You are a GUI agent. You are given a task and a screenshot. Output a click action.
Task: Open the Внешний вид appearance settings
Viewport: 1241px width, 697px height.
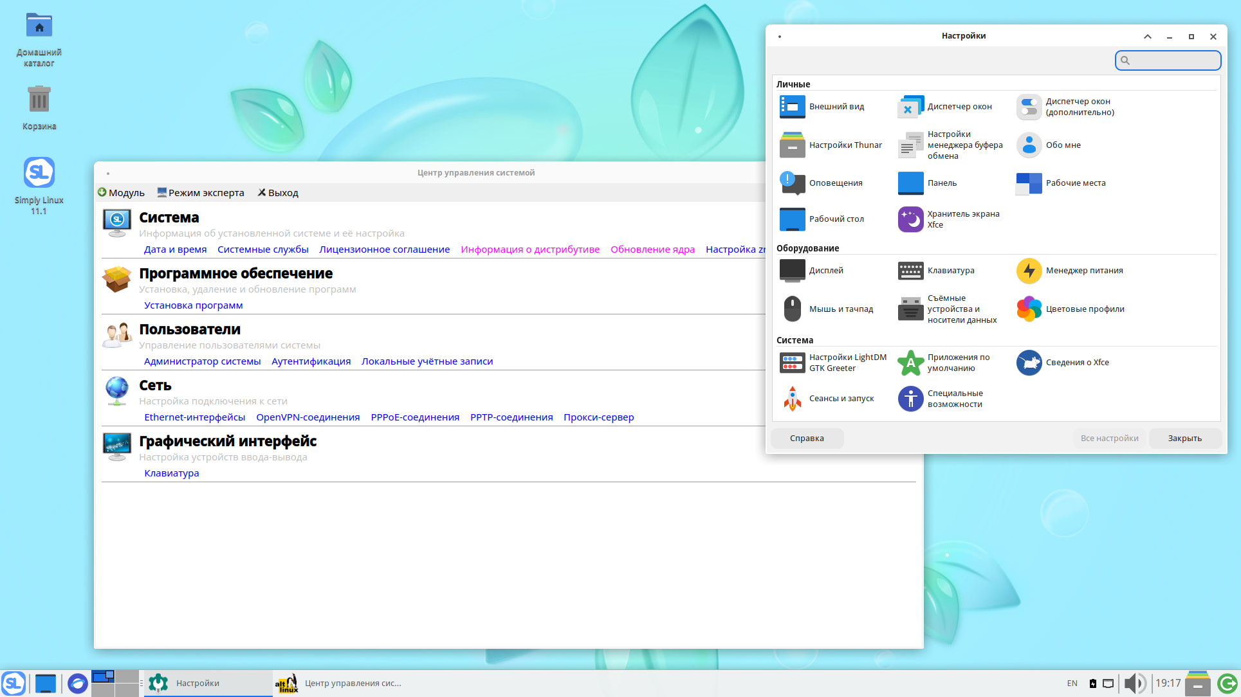coord(822,107)
